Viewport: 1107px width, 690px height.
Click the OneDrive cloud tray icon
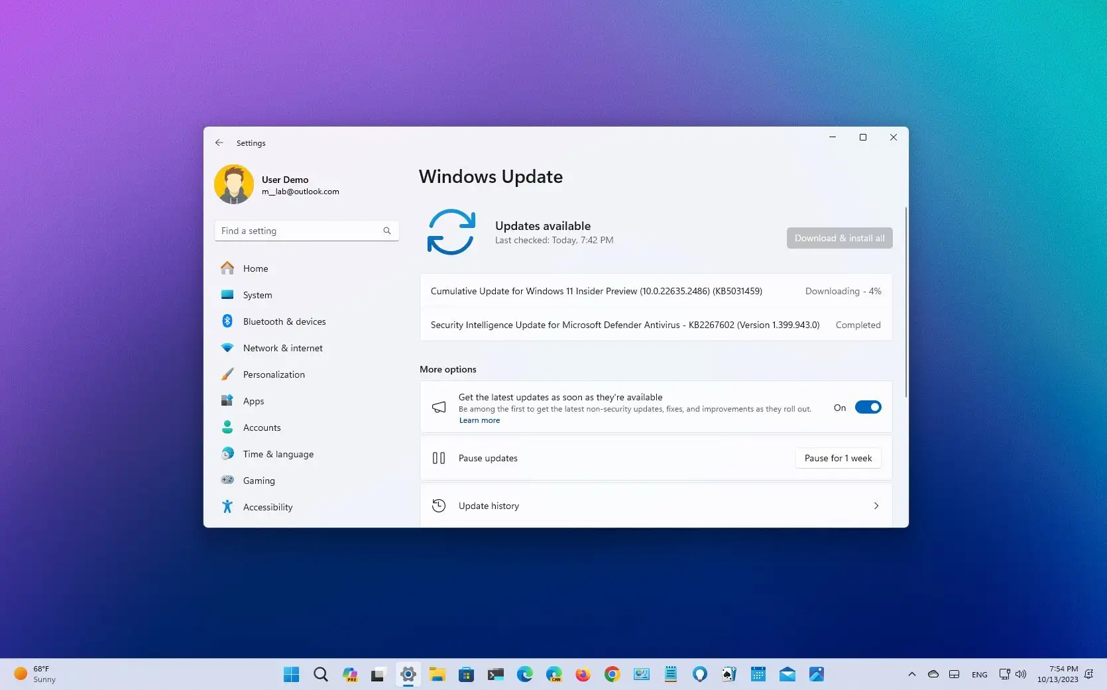[x=933, y=674]
